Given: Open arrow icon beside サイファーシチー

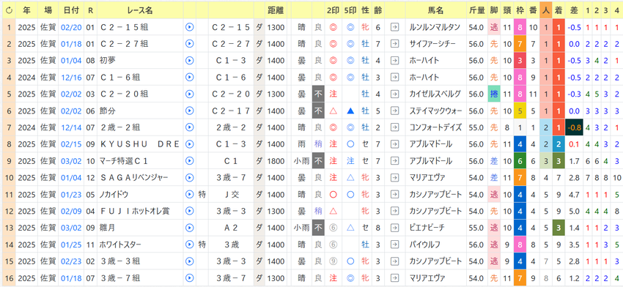Looking at the screenshot, I should point(394,44).
